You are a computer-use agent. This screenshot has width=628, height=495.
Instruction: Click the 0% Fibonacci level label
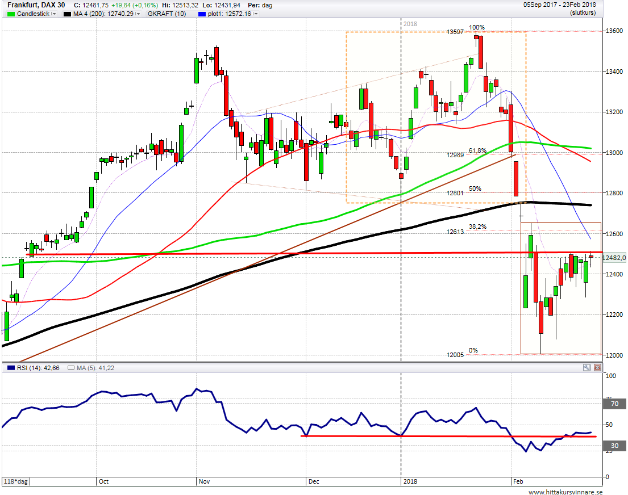(x=473, y=350)
